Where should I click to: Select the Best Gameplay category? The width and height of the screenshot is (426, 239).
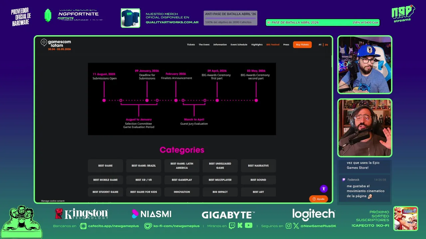click(x=182, y=180)
